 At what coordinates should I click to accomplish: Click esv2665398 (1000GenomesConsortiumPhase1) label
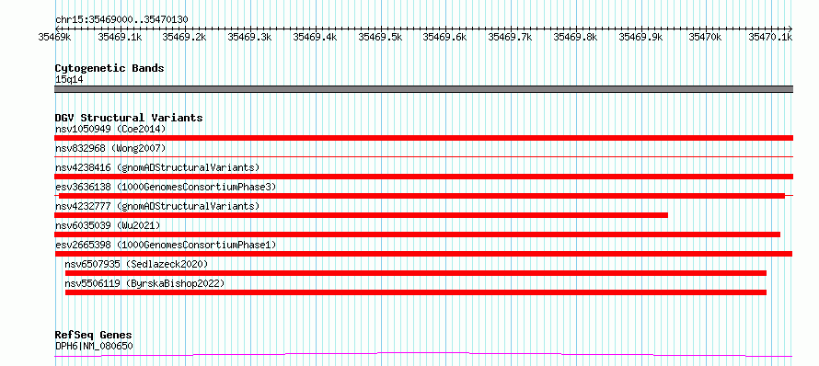(x=166, y=245)
